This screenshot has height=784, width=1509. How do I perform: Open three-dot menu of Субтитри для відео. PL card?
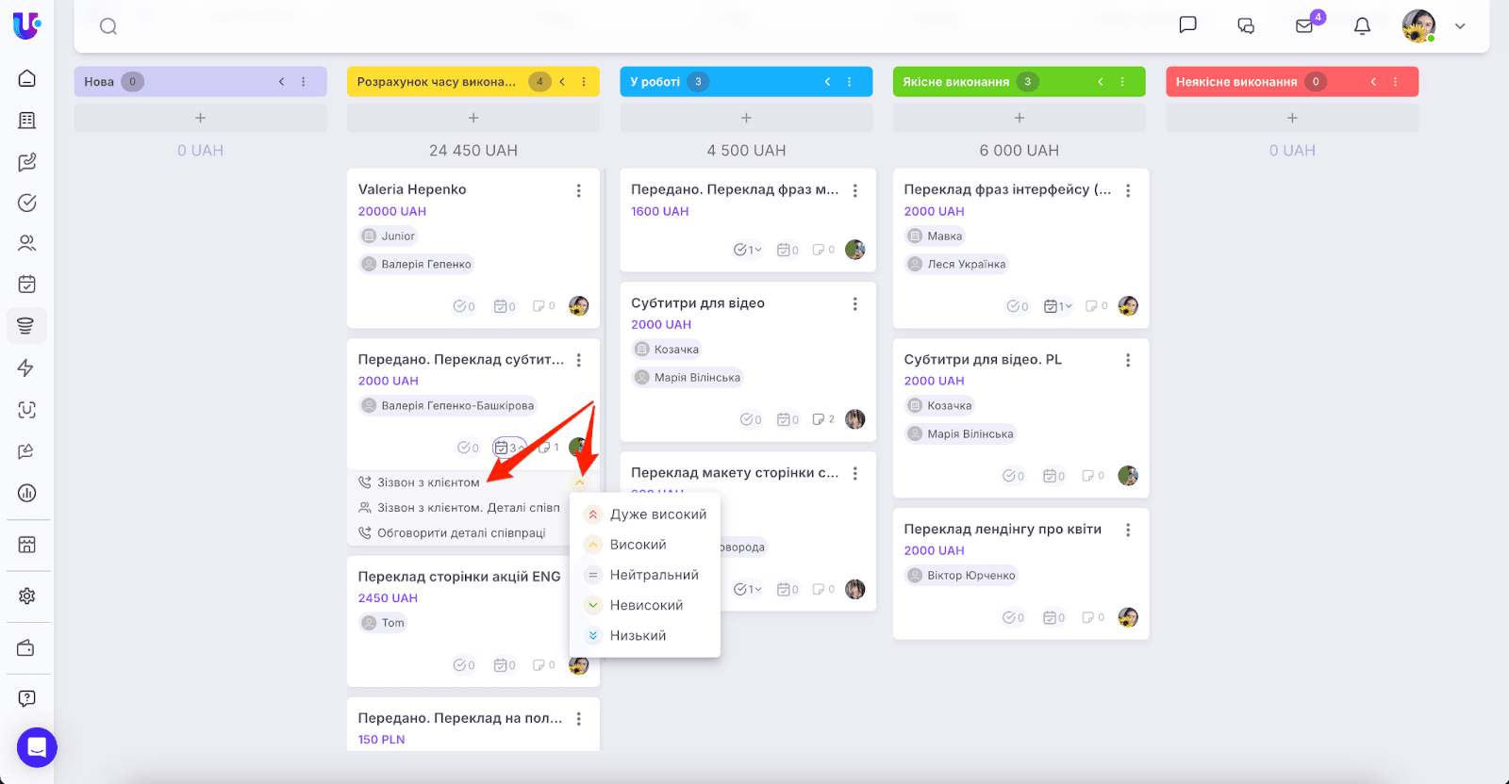click(1128, 360)
